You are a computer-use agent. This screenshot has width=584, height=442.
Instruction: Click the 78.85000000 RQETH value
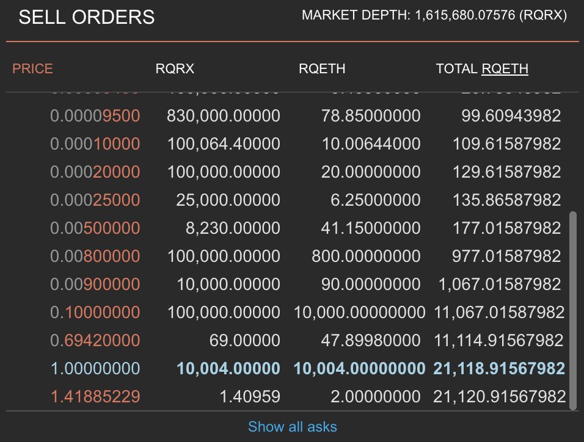coord(371,115)
